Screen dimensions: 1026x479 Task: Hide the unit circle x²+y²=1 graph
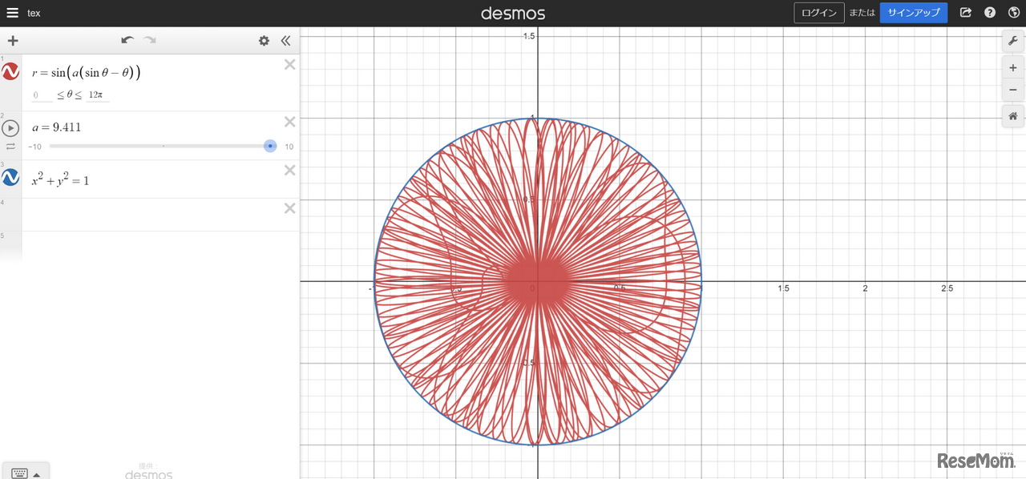click(x=10, y=177)
